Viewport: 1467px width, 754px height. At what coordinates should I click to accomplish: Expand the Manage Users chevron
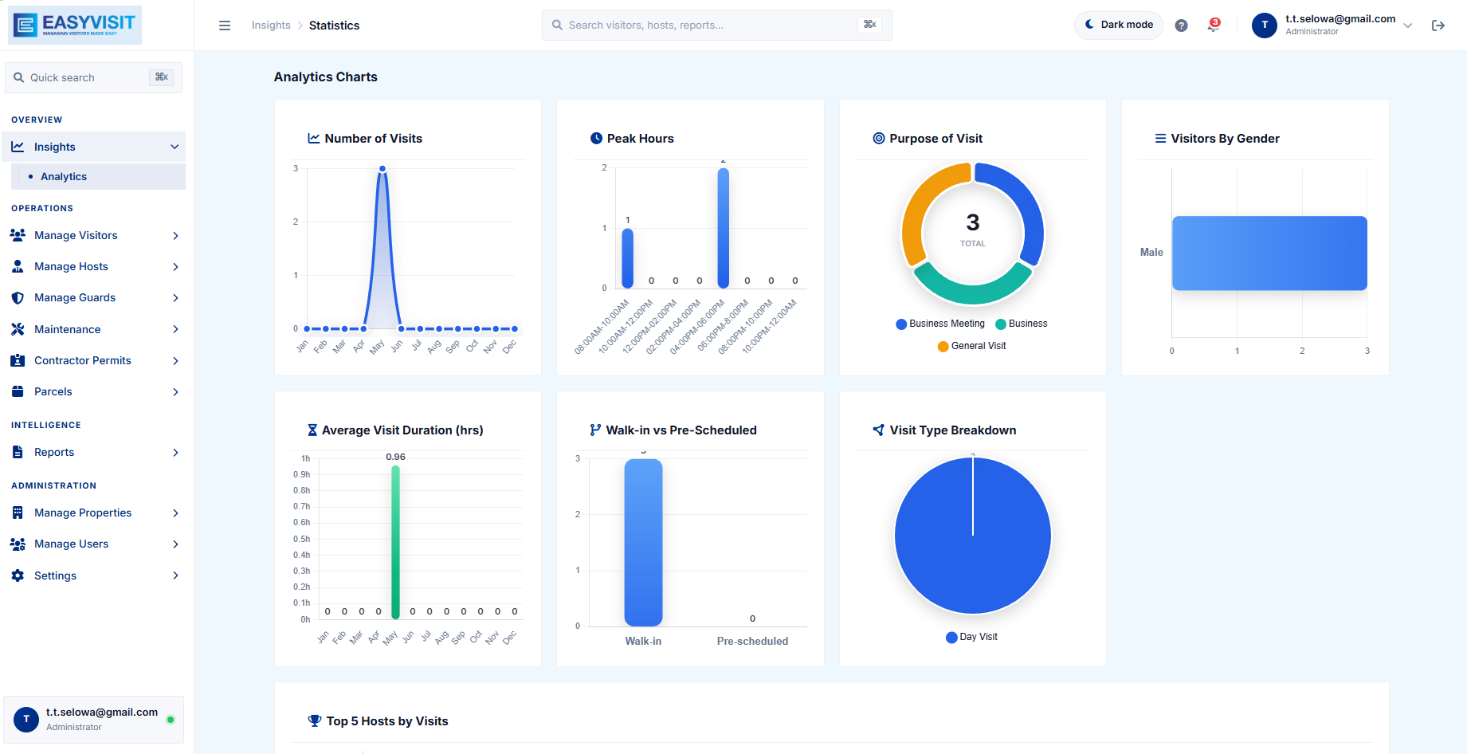click(175, 544)
